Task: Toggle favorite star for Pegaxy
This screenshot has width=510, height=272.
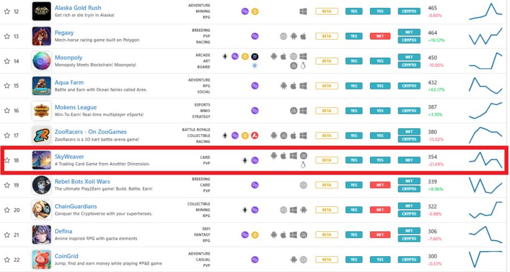Action: pos(7,36)
